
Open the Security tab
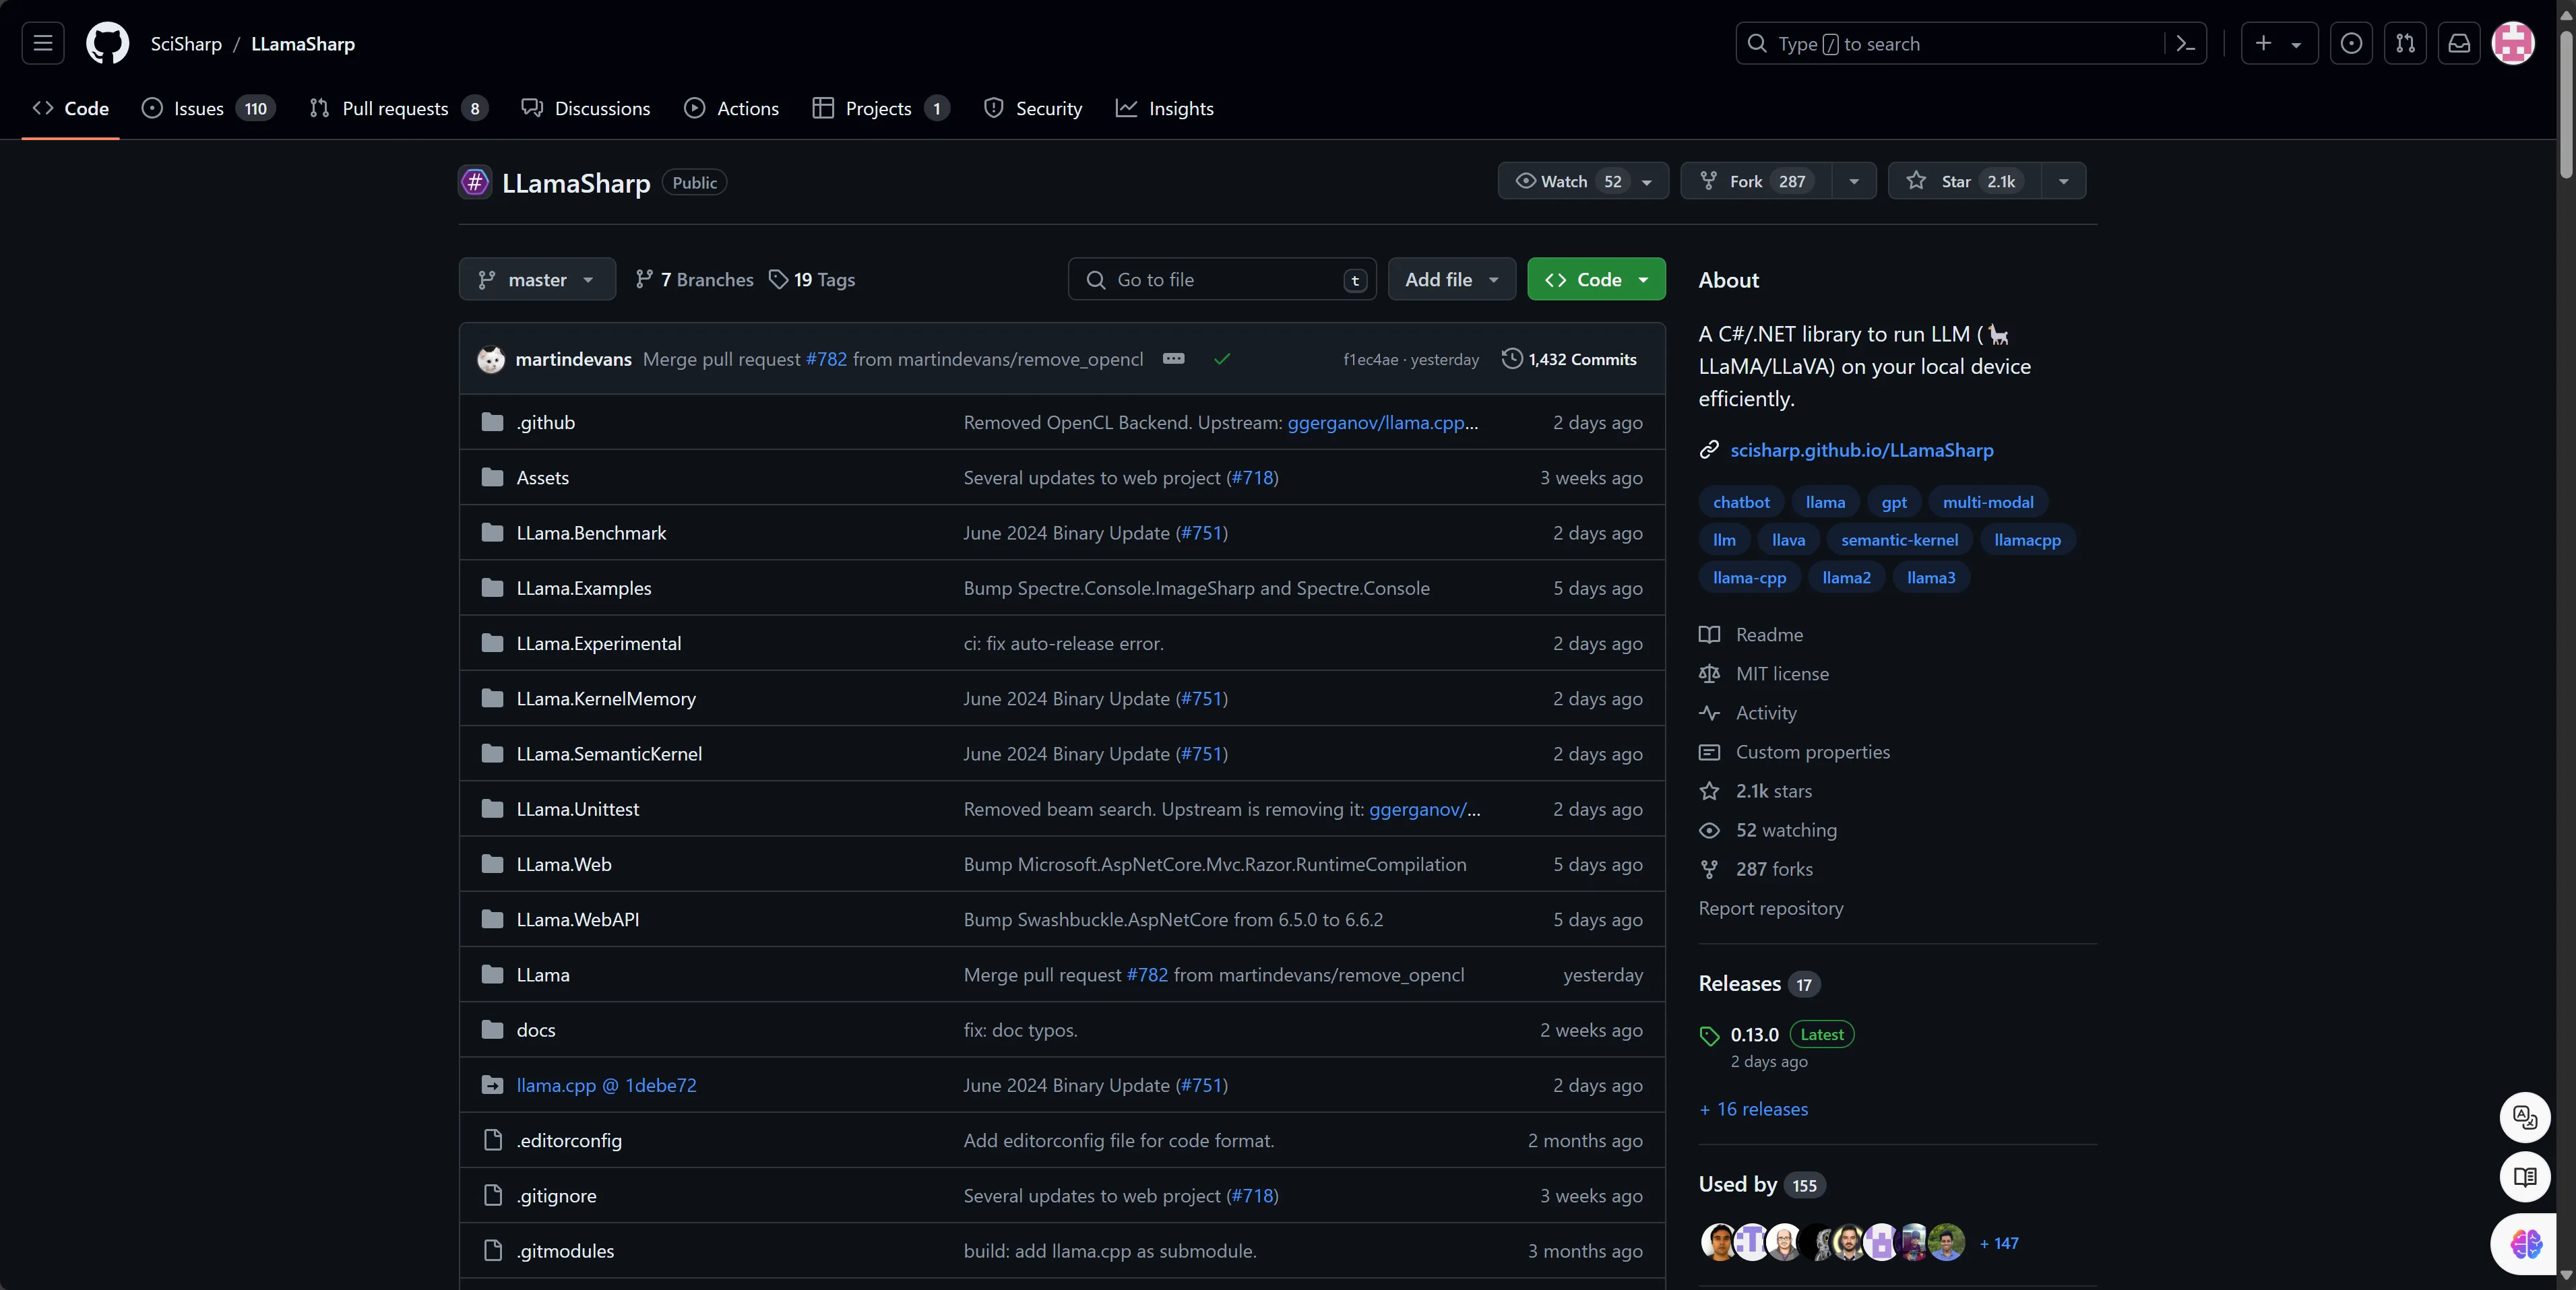1033,108
